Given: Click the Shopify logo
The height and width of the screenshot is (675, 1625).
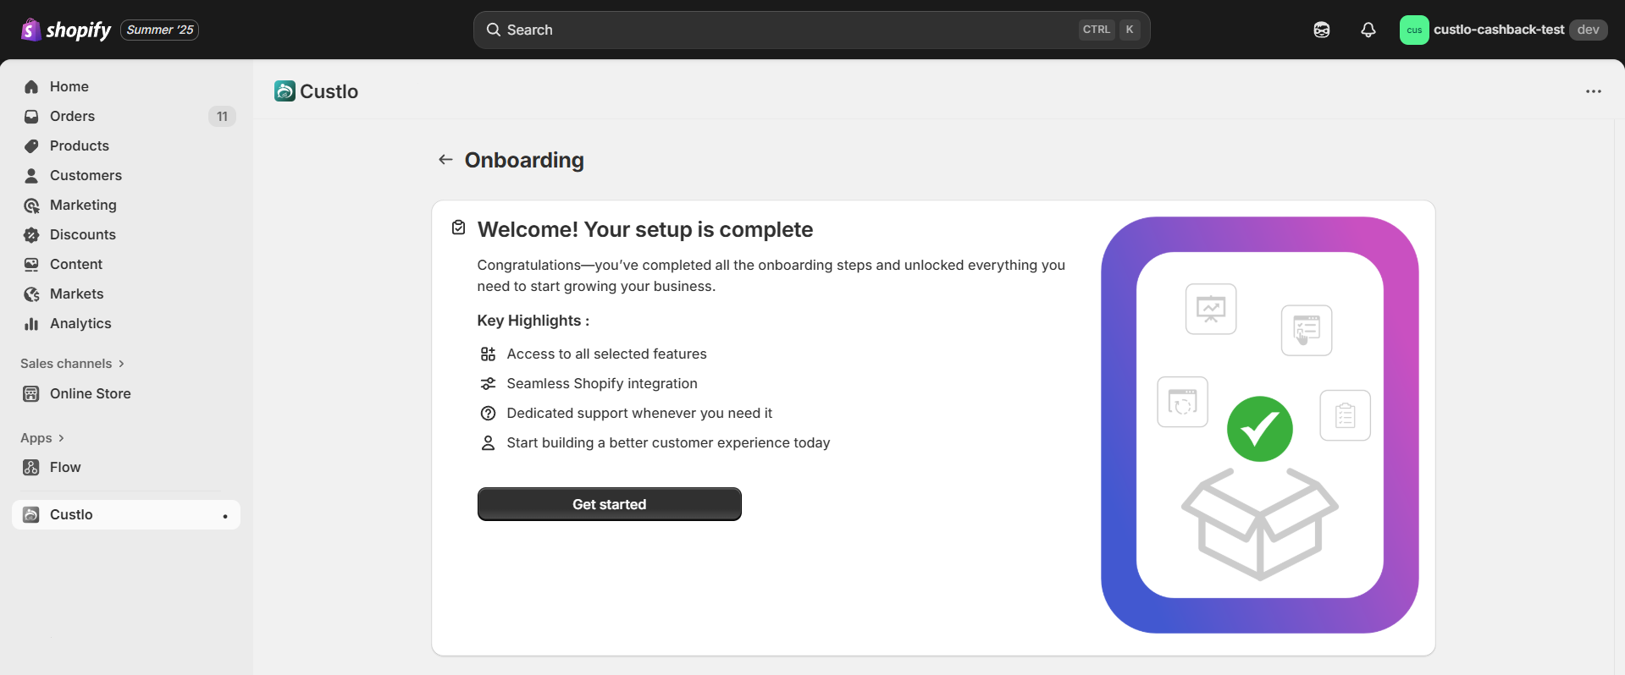Looking at the screenshot, I should pos(66,30).
